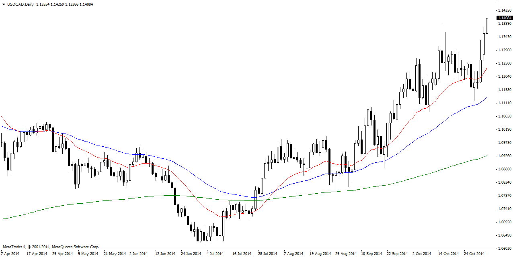This screenshot has width=513, height=257.
Task: Select the 16 Jul 2014 date marker
Action: (x=242, y=254)
